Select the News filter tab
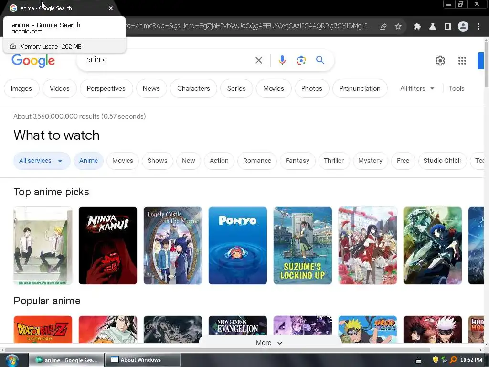 click(151, 88)
